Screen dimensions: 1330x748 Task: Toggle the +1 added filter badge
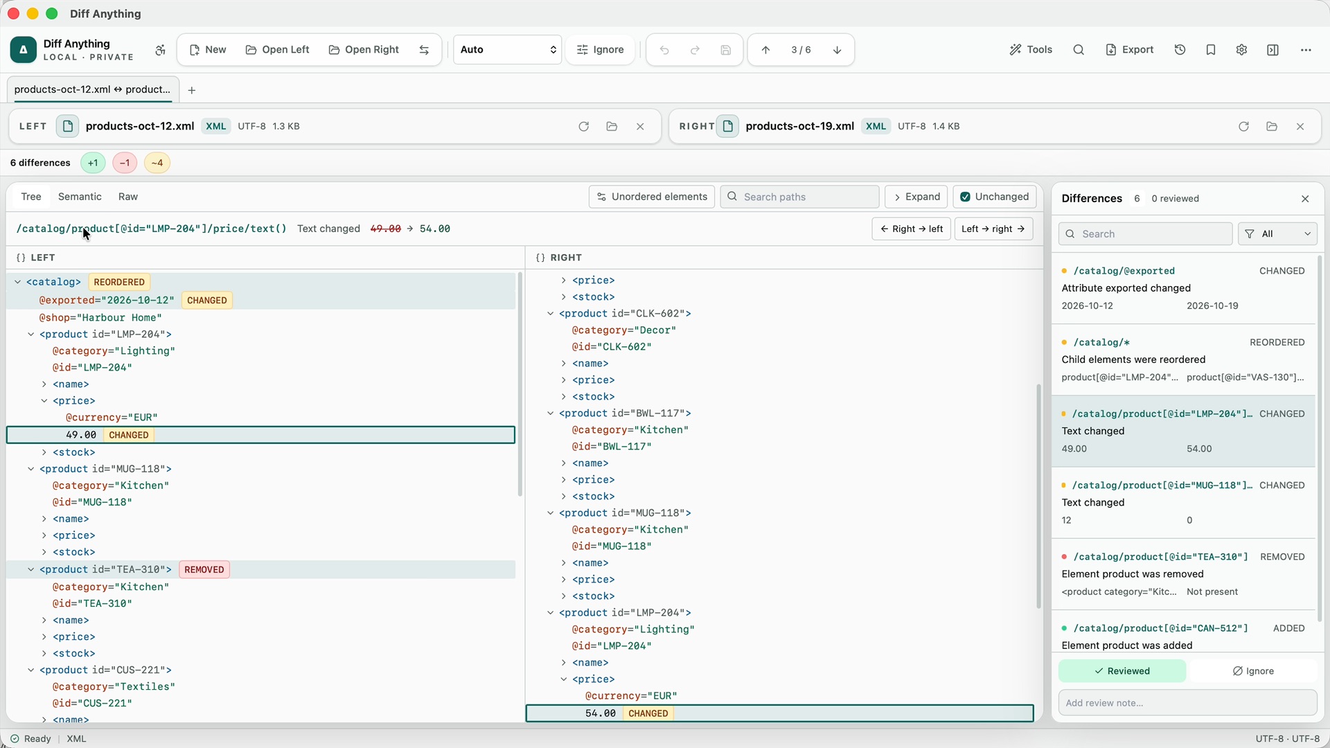coord(93,163)
